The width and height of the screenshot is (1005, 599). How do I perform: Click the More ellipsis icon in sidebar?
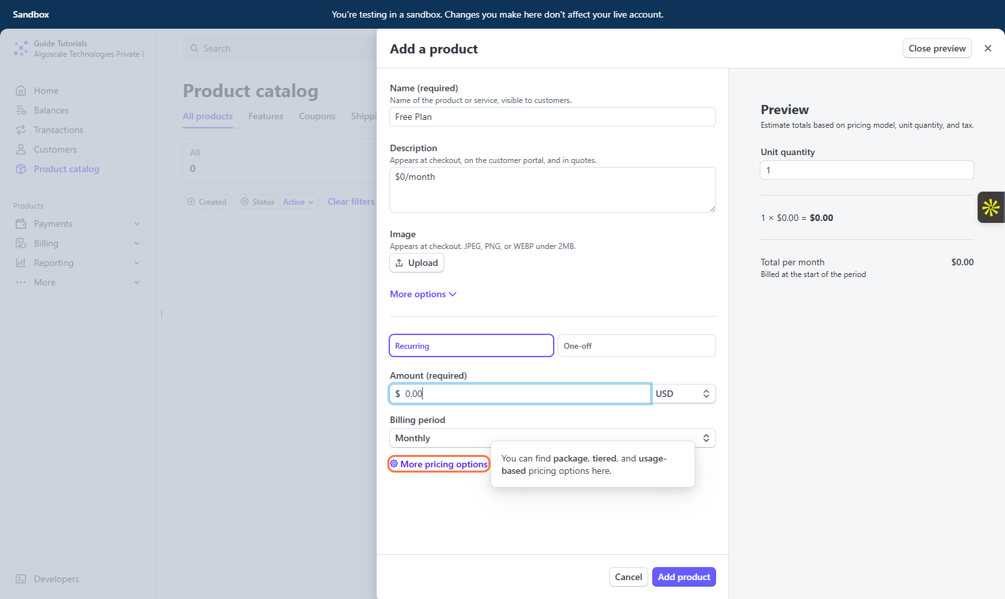(x=21, y=282)
